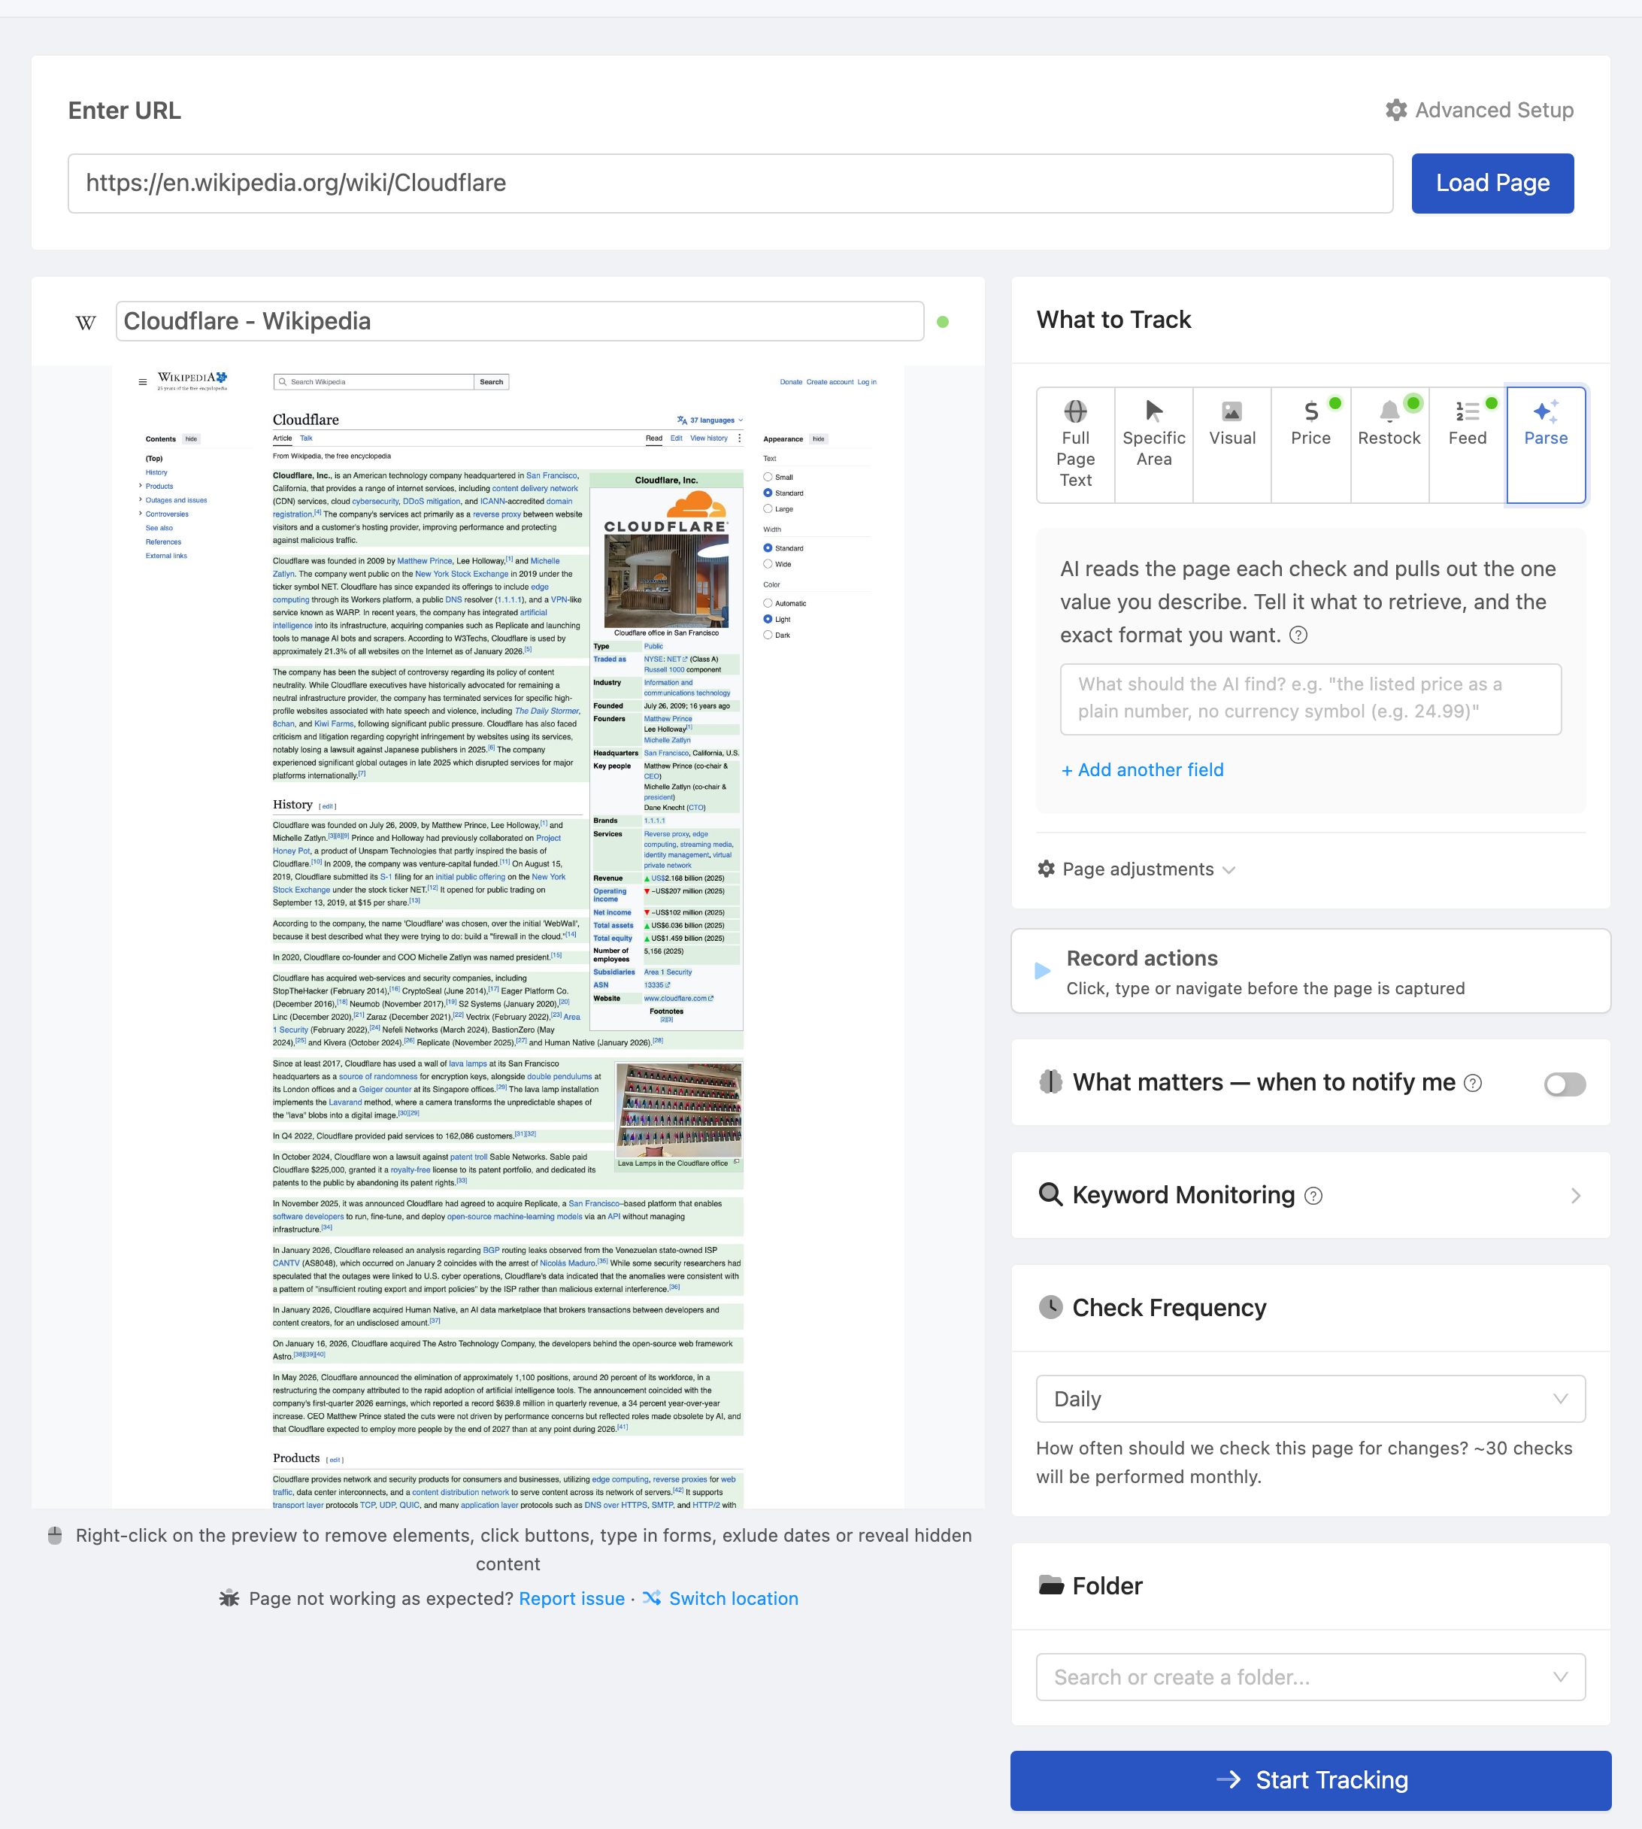
Task: Click the Cloudflare office photo thumbnail
Action: pyautogui.click(x=667, y=581)
